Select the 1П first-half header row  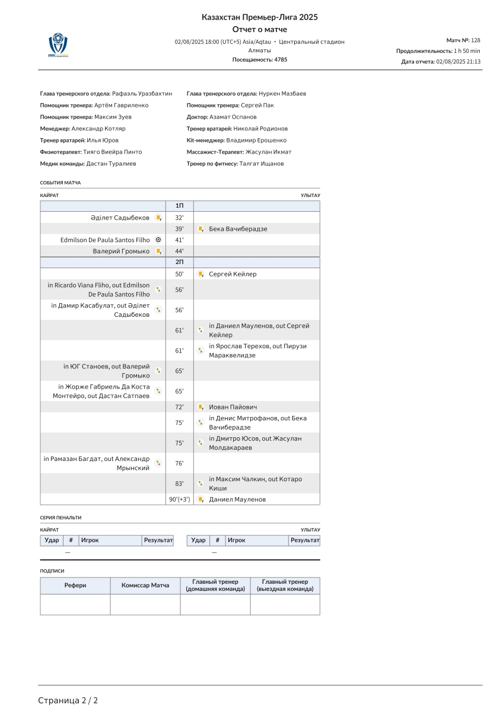(x=180, y=205)
